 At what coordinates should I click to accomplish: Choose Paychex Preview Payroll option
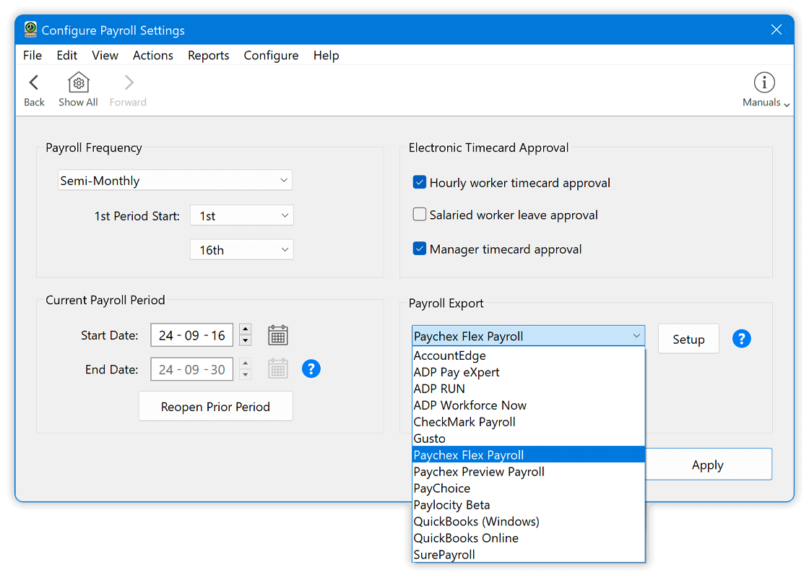(x=528, y=471)
